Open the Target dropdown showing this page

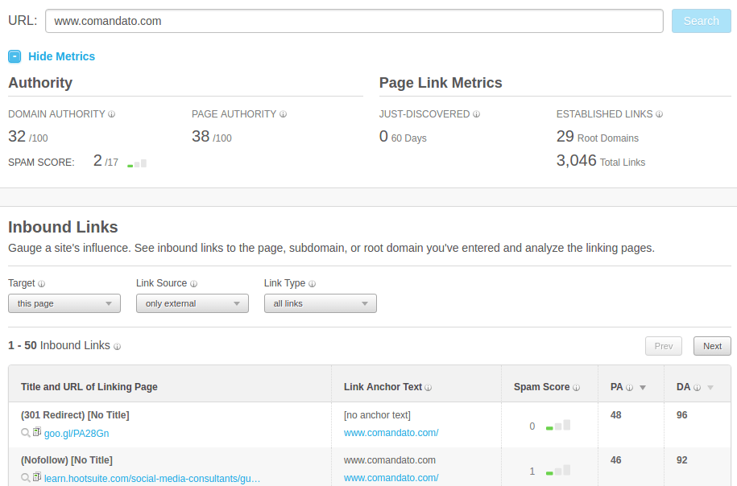pyautogui.click(x=64, y=303)
